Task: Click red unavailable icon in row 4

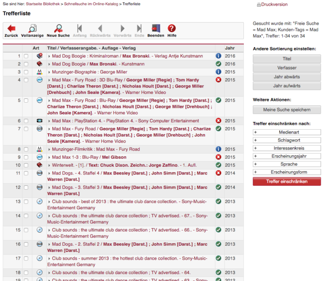Action: (219, 80)
